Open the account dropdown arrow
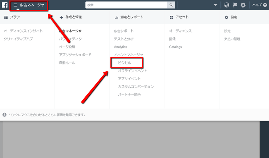The image size is (269, 158). pos(215,5)
